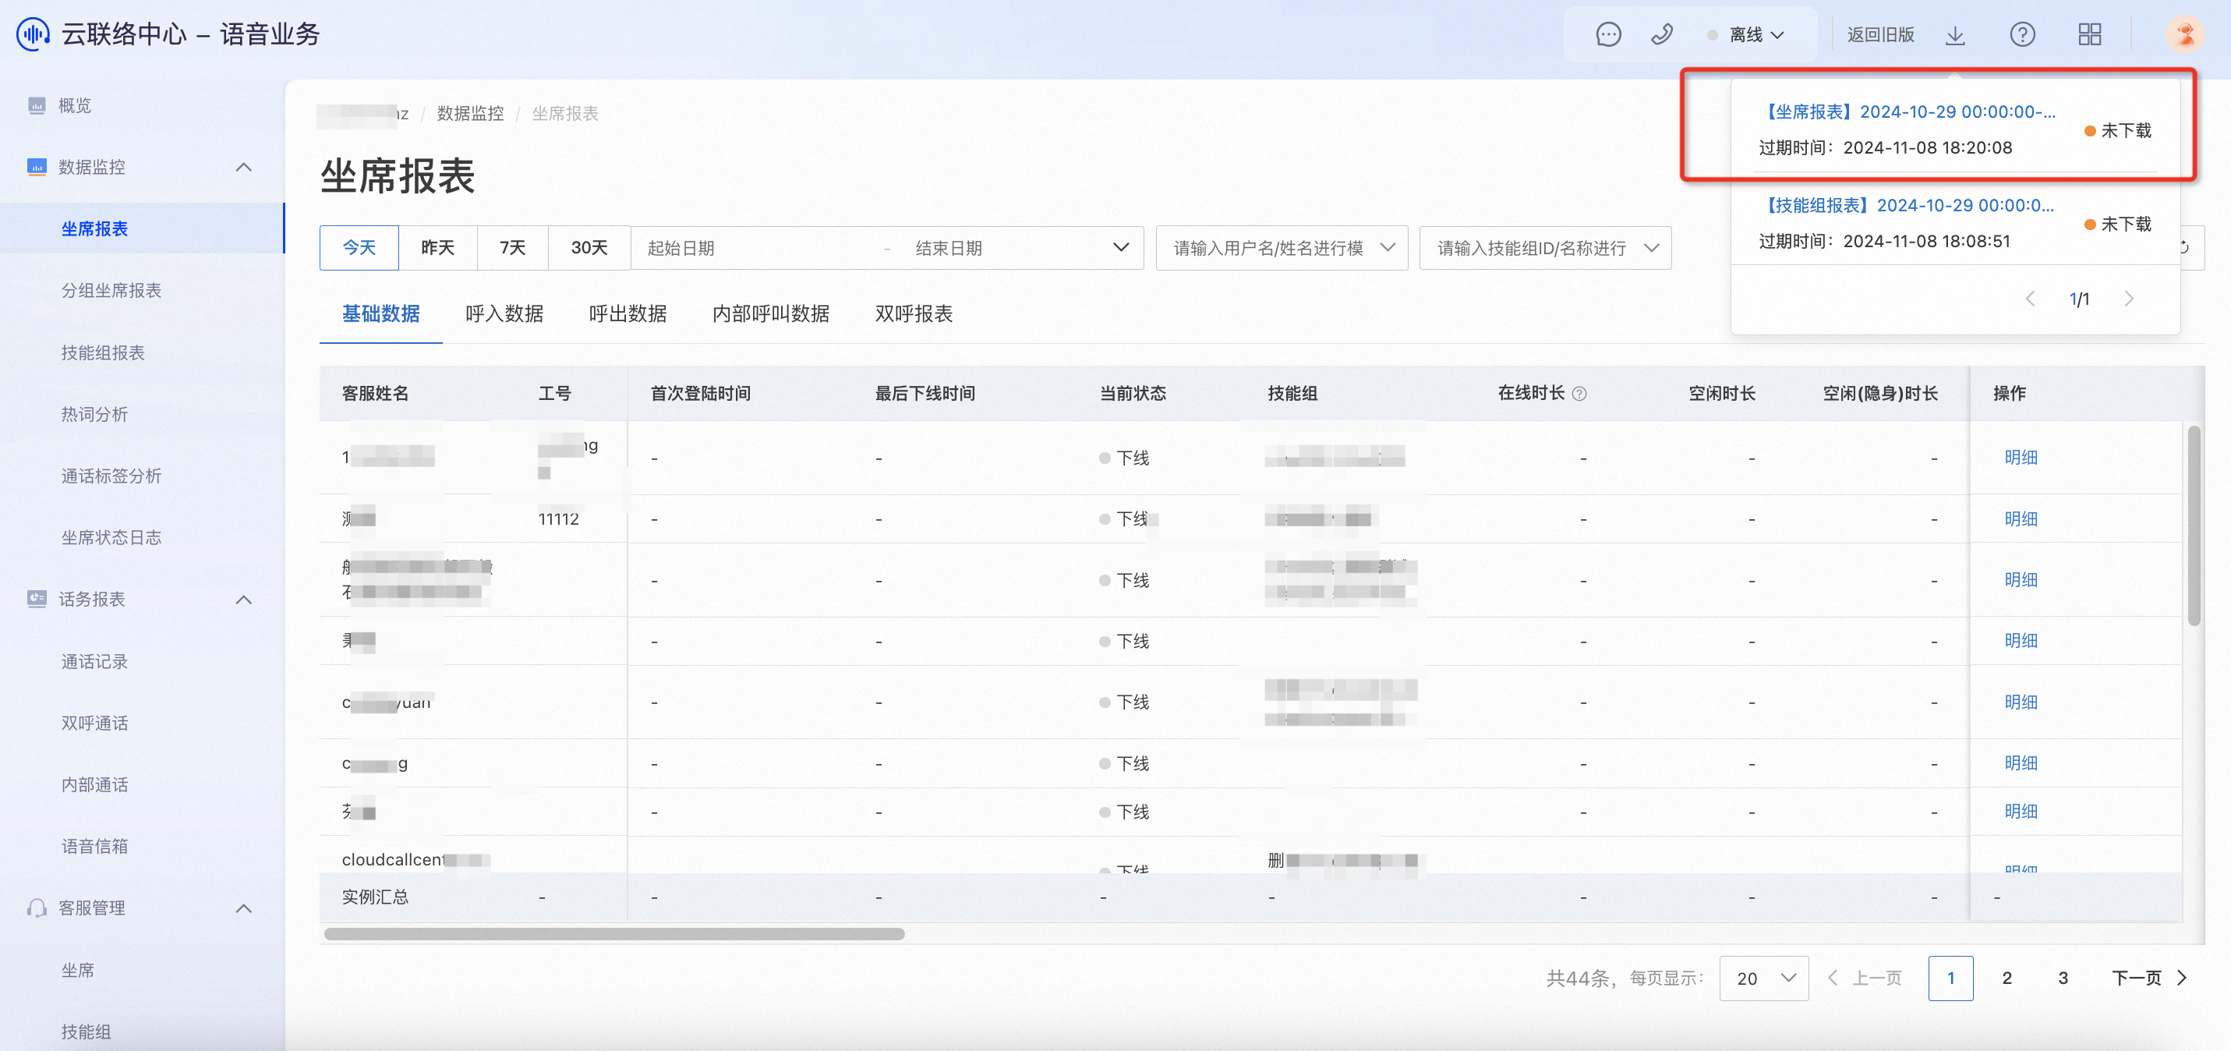
Task: Go to next page in download popup
Action: (x=2129, y=299)
